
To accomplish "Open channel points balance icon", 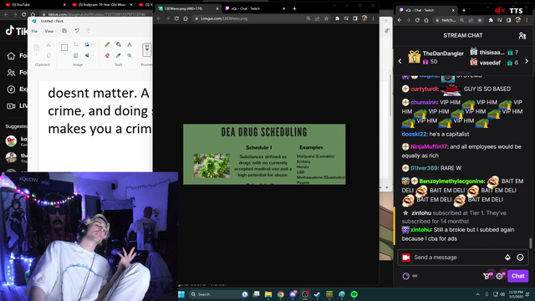I will (x=405, y=276).
